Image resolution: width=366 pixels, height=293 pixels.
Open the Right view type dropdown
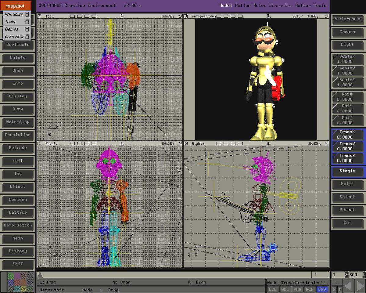[198, 143]
